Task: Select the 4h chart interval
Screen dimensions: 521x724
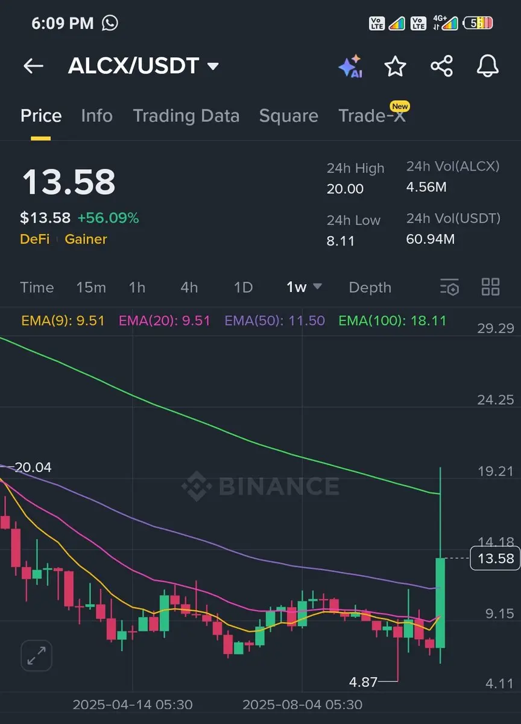Action: pyautogui.click(x=189, y=287)
